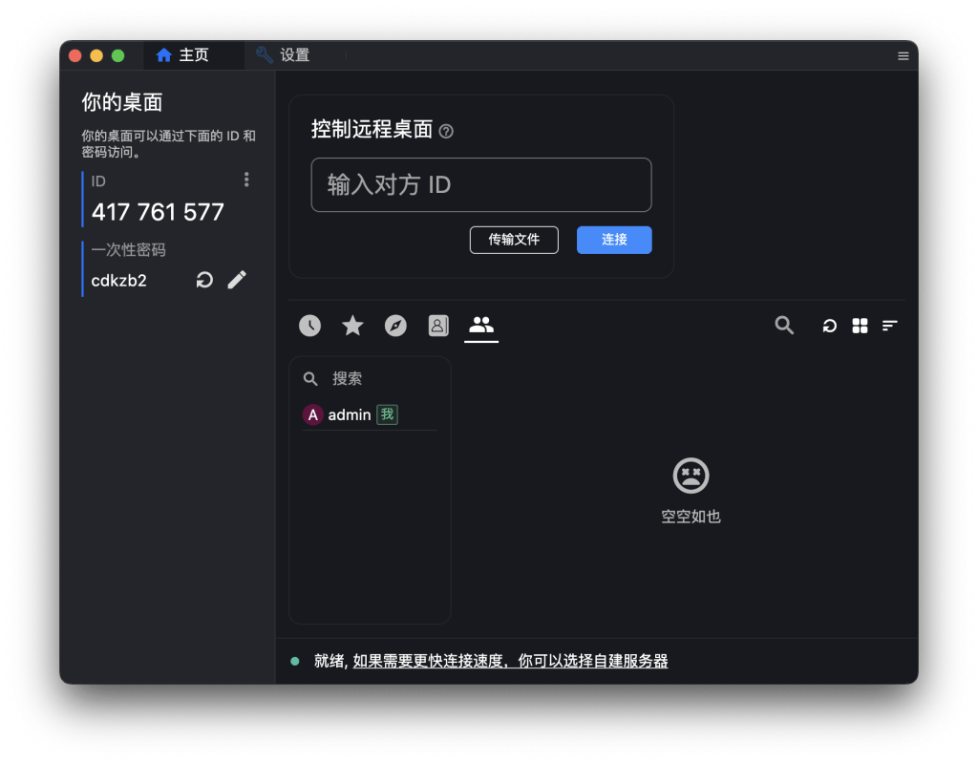Viewport: 978px width, 763px height.
Task: Select the group peers tab
Action: (481, 326)
